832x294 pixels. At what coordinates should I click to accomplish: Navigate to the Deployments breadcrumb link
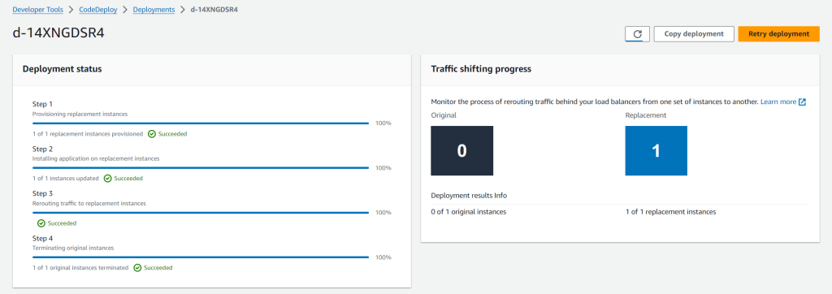(x=154, y=10)
